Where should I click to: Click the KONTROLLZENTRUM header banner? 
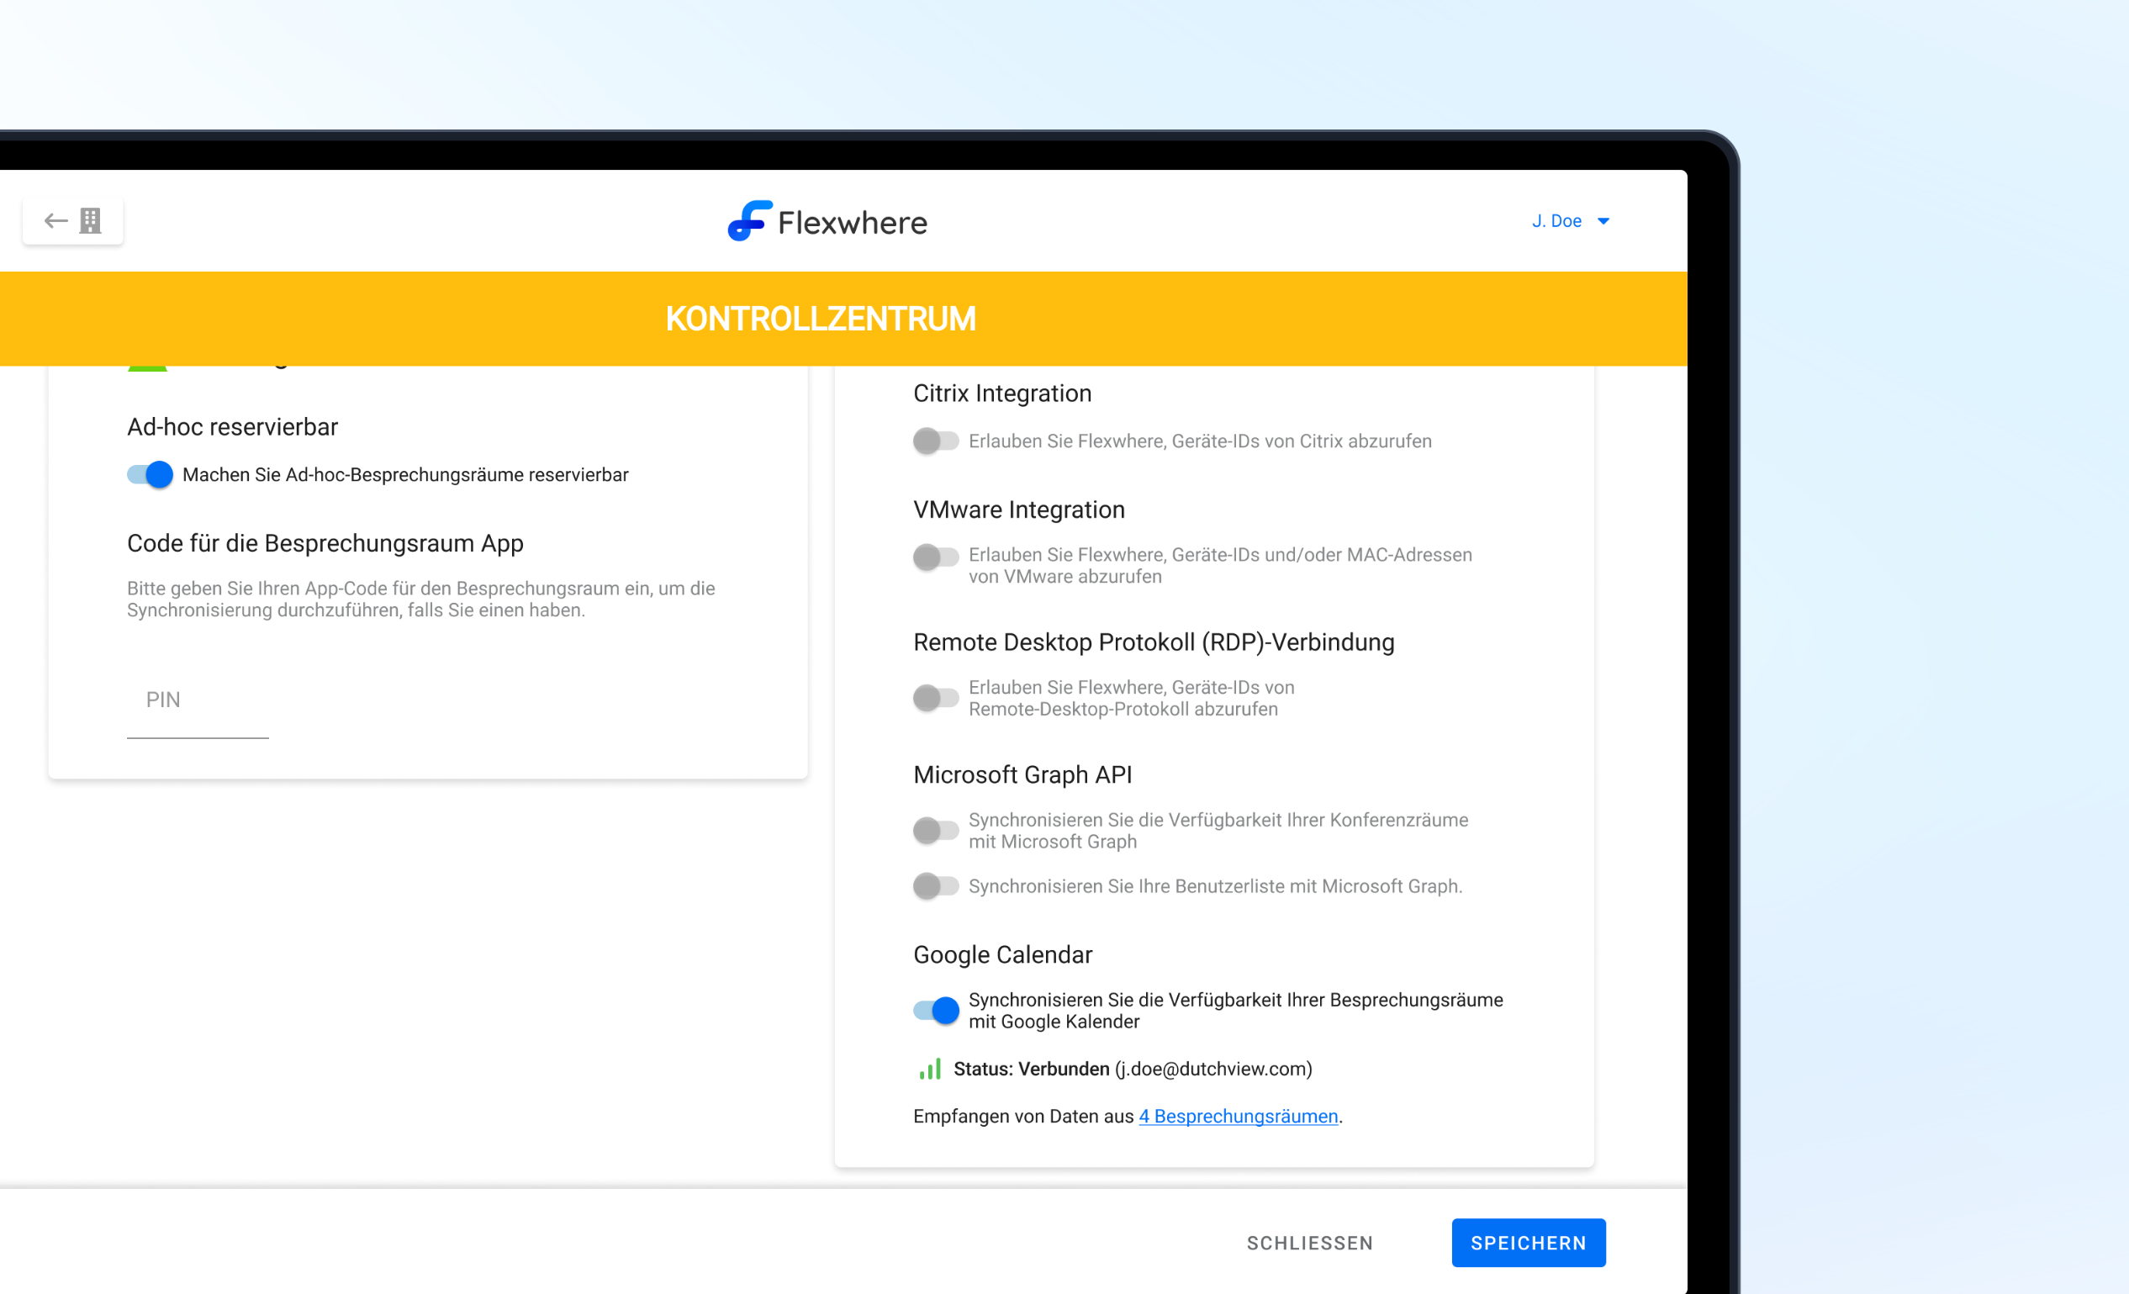[821, 319]
